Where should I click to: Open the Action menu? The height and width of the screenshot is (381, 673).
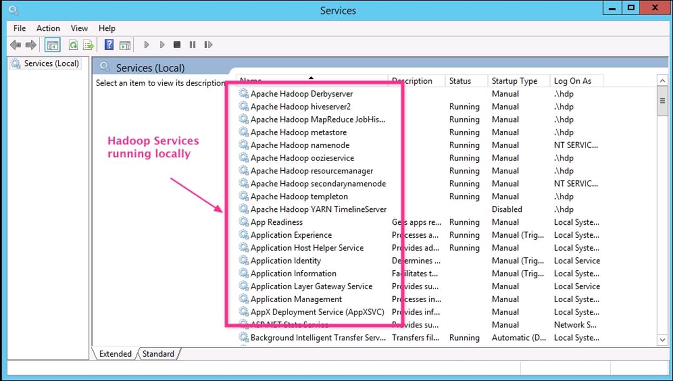tap(48, 28)
